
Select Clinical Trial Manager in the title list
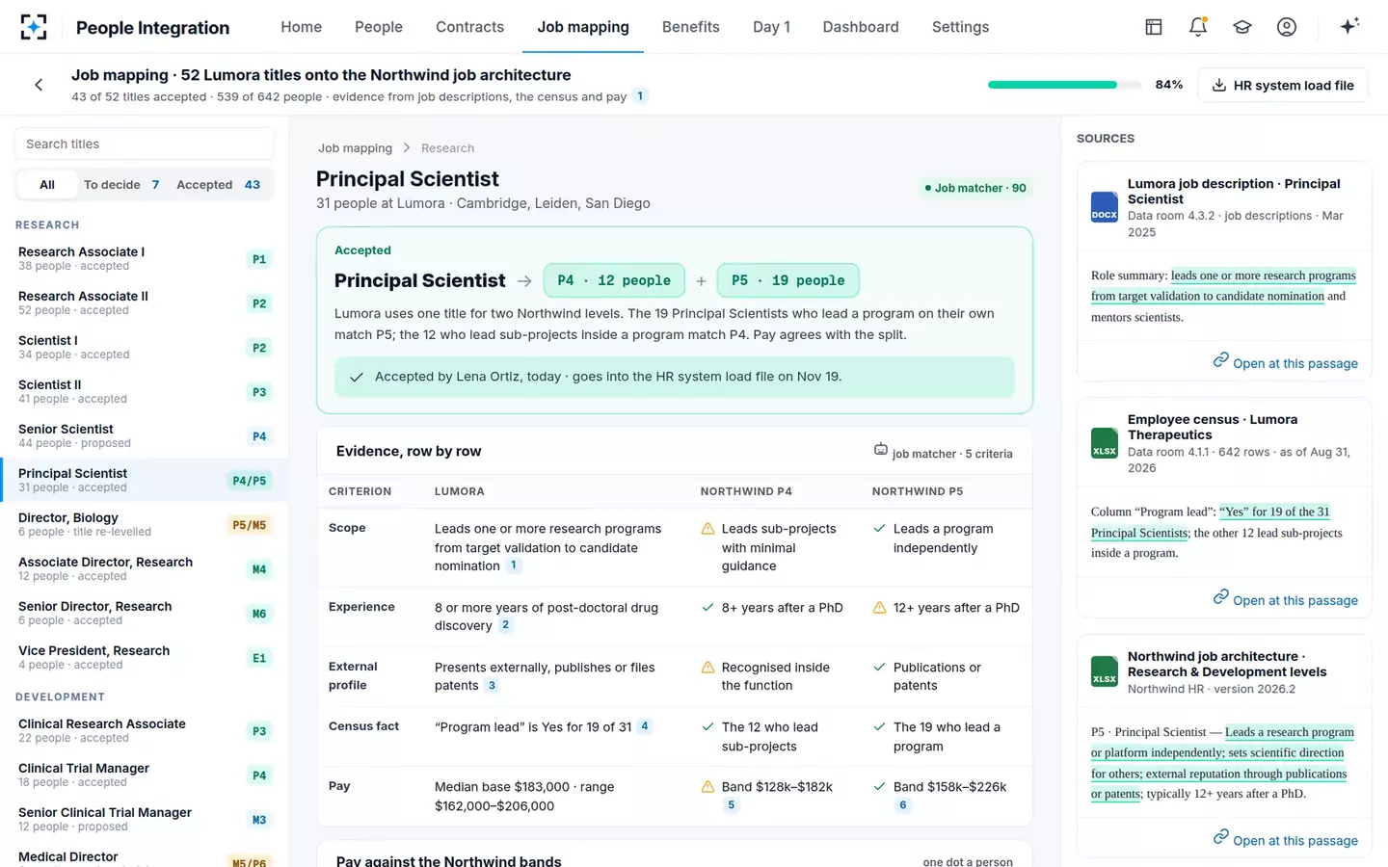tap(144, 775)
